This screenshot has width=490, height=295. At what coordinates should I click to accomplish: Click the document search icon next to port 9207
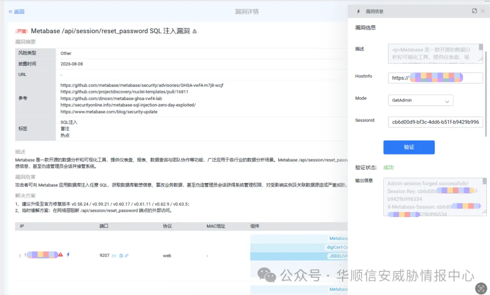click(x=121, y=256)
